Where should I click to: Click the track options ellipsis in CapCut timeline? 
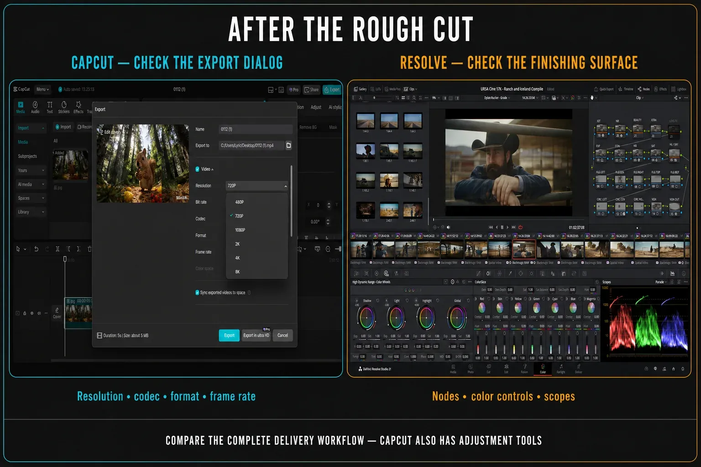pos(46,313)
